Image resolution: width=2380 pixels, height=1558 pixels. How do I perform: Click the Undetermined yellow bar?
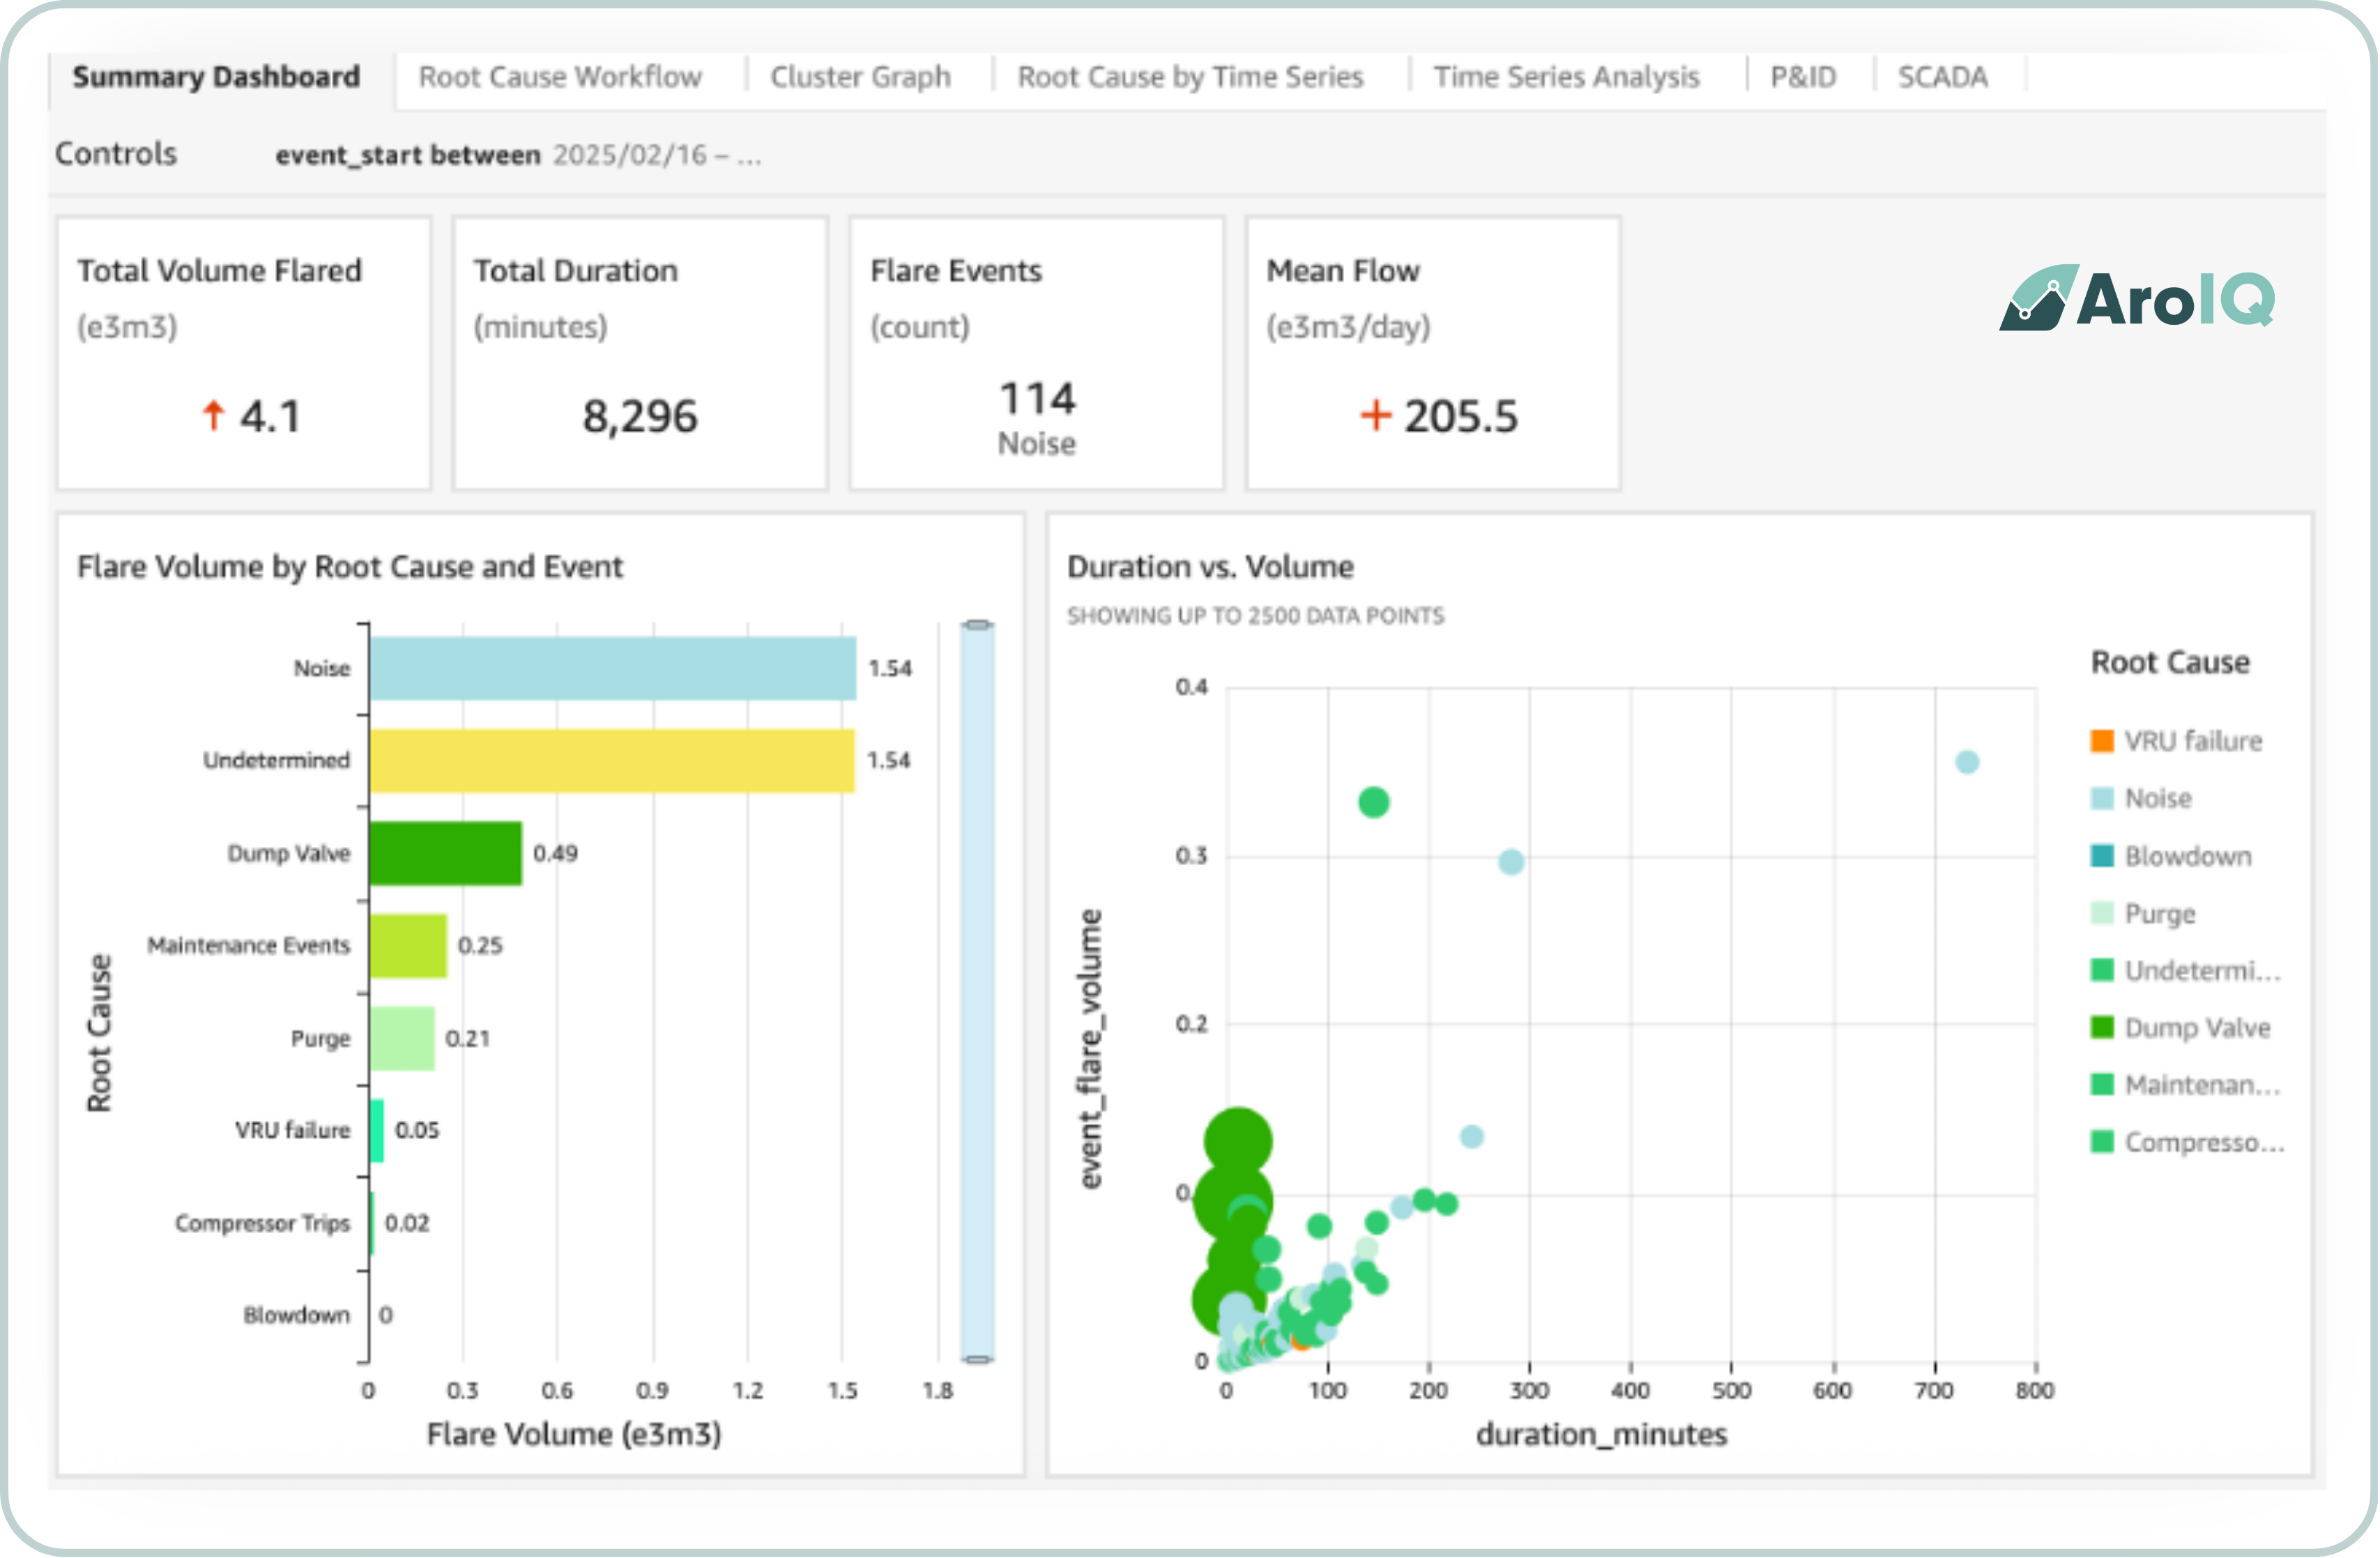[x=611, y=761]
